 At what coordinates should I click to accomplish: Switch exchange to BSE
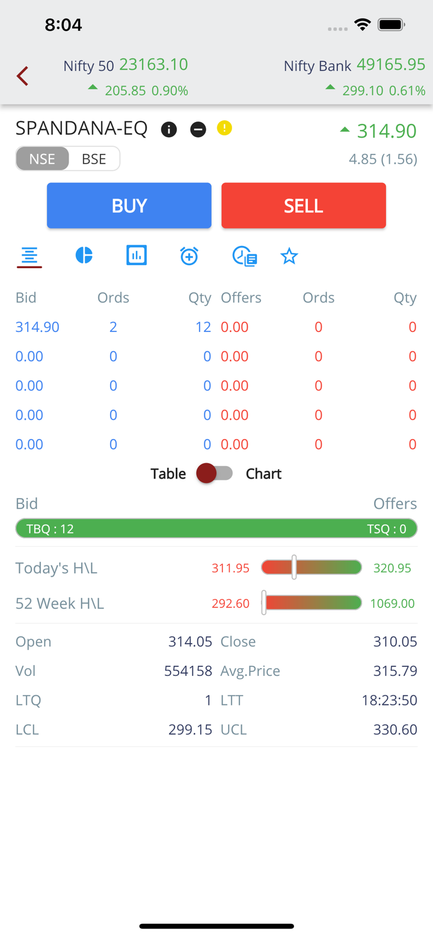[94, 159]
